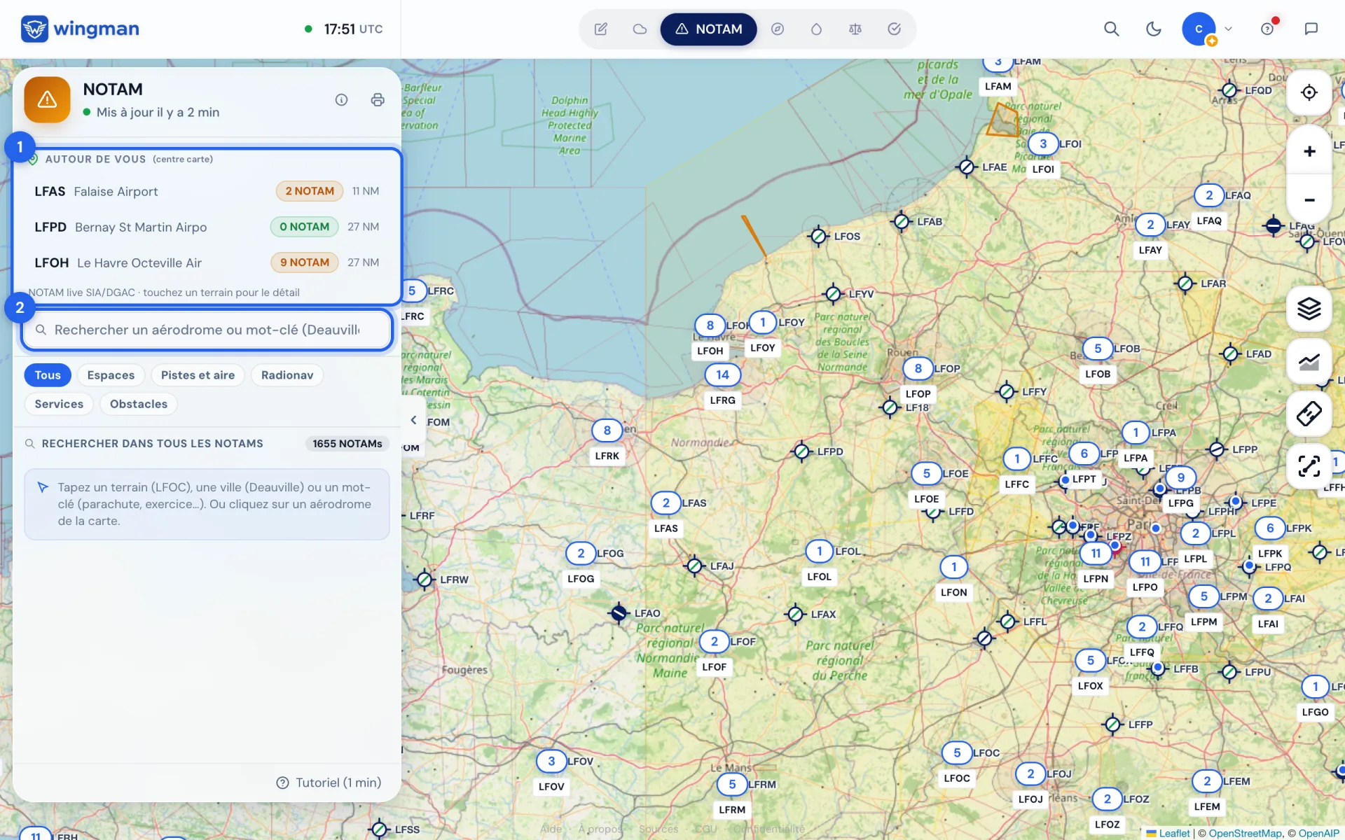Toggle dark mode moon icon
The image size is (1345, 840).
tap(1153, 29)
